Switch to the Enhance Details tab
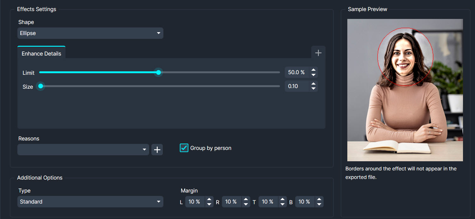475x219 pixels. pos(41,53)
